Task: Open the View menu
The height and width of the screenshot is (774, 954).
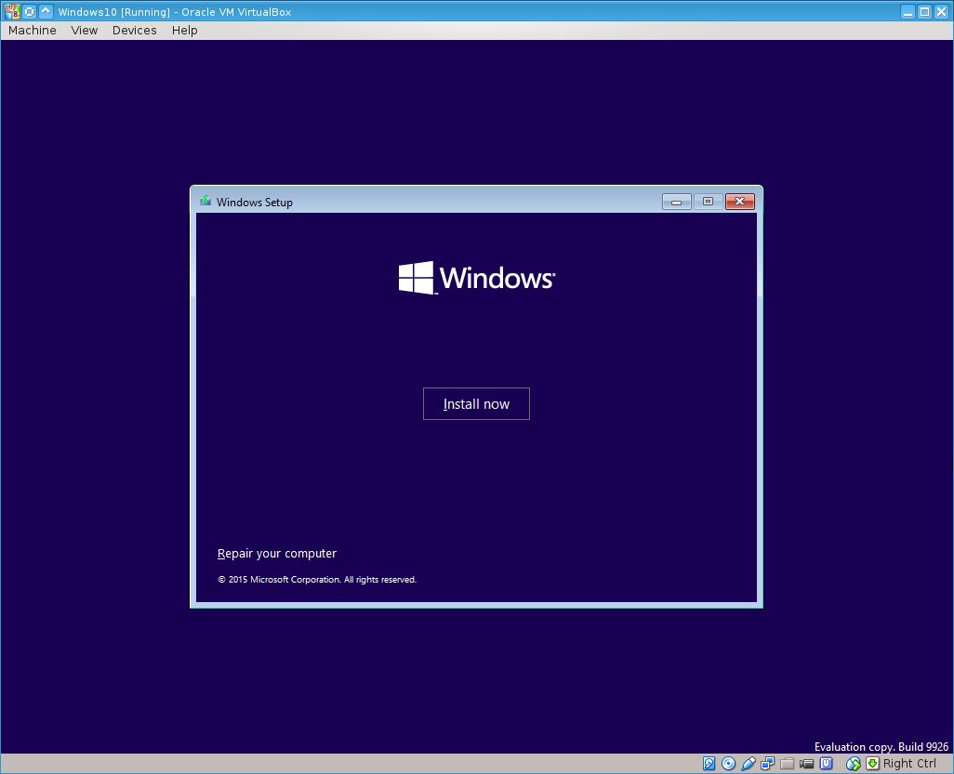Action: pyautogui.click(x=84, y=31)
